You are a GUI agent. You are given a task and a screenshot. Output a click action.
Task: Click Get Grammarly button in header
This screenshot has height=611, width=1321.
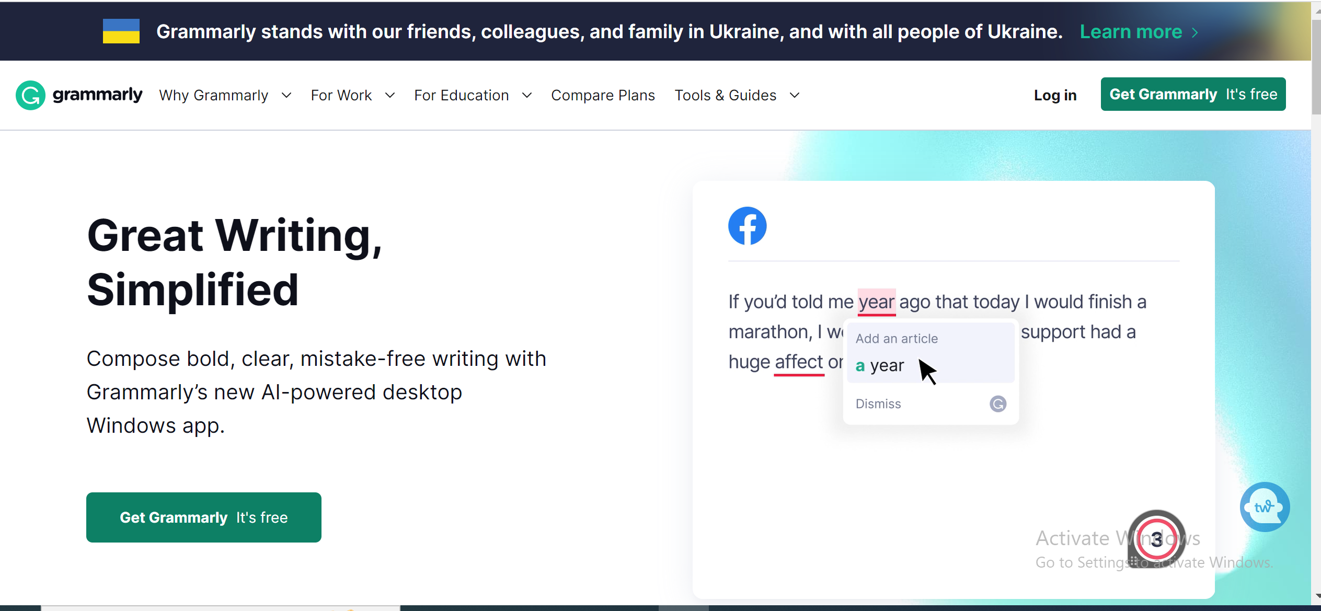[1193, 94]
